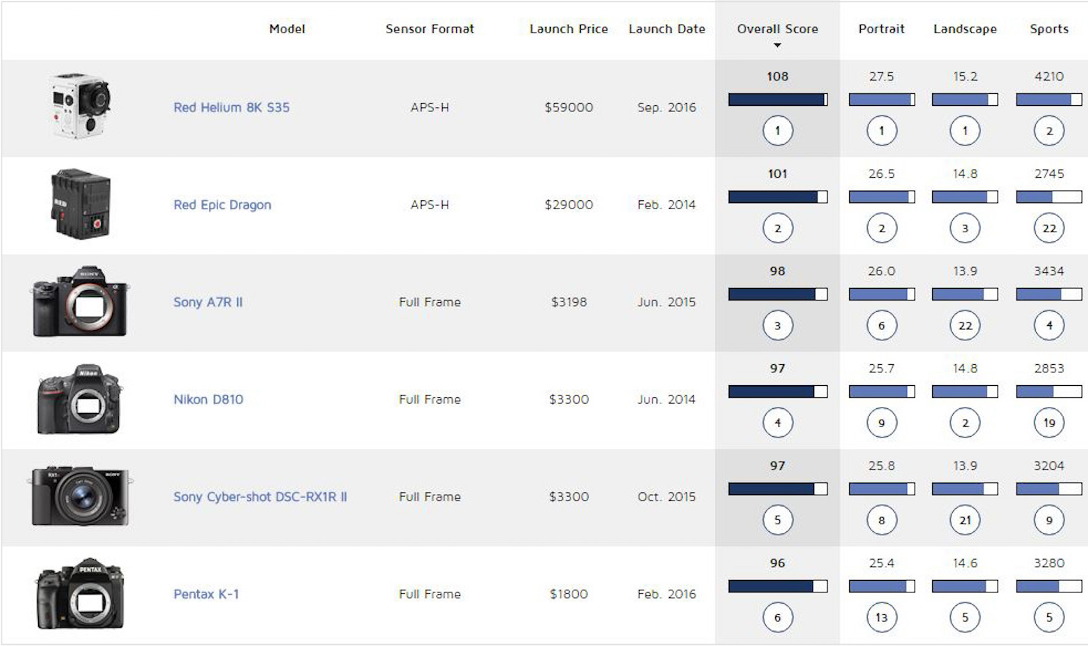
Task: Sort by Launch Price header
Action: [568, 29]
